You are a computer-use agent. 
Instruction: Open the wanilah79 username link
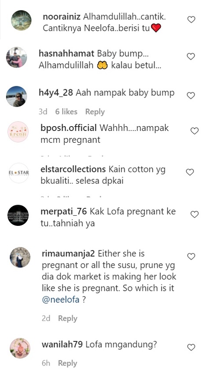(x=62, y=345)
